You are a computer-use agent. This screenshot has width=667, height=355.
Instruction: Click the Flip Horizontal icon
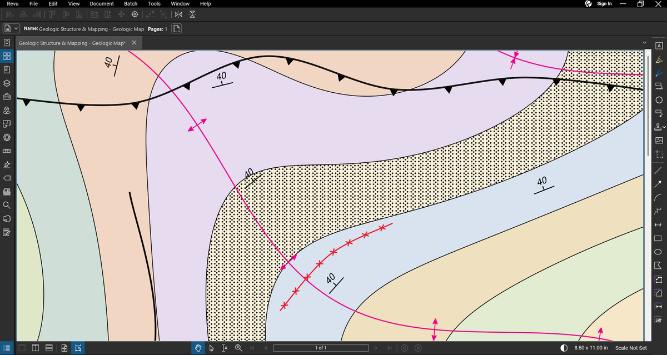coord(178,14)
